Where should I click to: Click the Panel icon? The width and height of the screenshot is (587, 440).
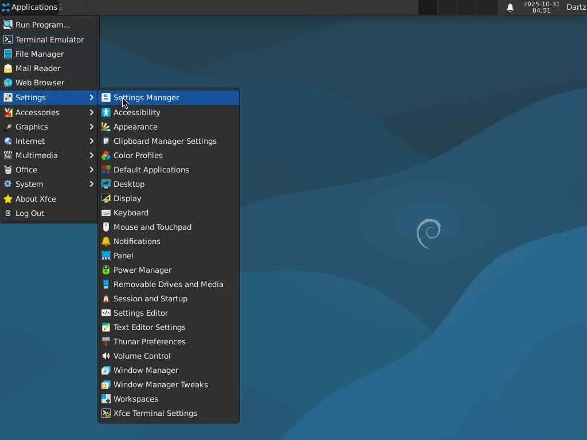106,256
